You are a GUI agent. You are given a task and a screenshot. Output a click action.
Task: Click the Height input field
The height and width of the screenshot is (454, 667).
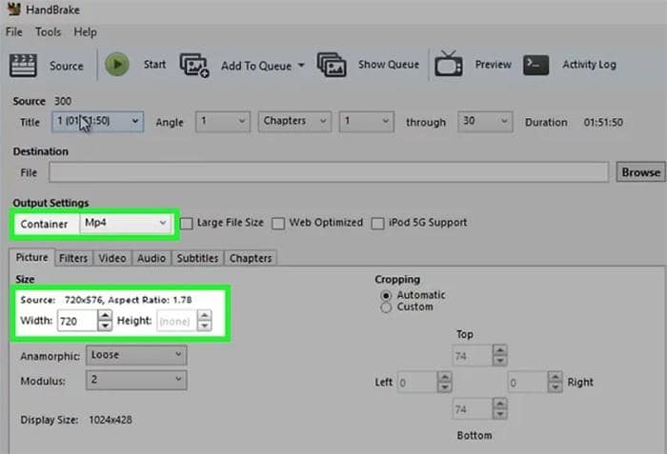(x=176, y=321)
